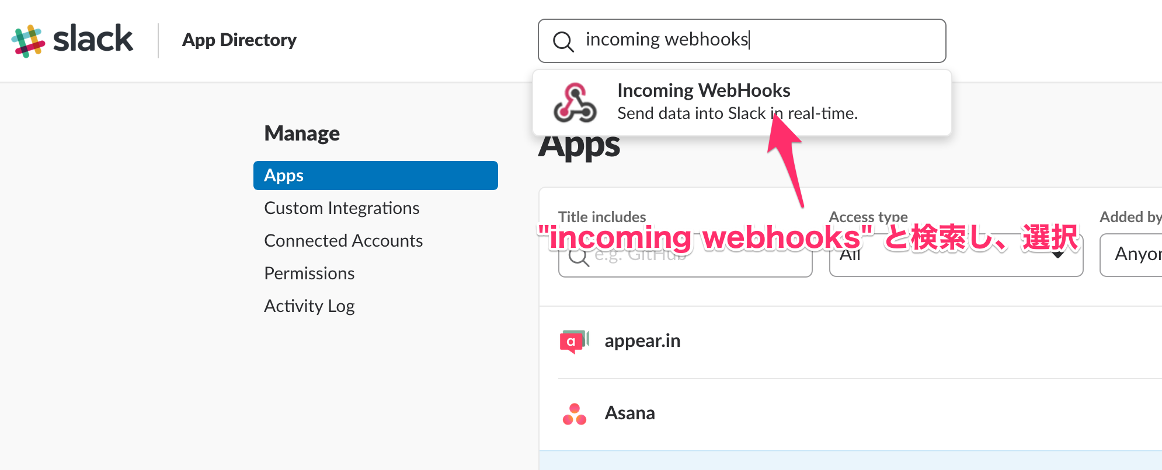Image resolution: width=1162 pixels, height=470 pixels.
Task: Open the Access type dropdown
Action: pos(956,255)
